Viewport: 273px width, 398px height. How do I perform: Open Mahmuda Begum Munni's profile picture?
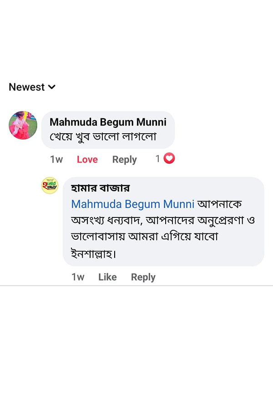click(23, 125)
